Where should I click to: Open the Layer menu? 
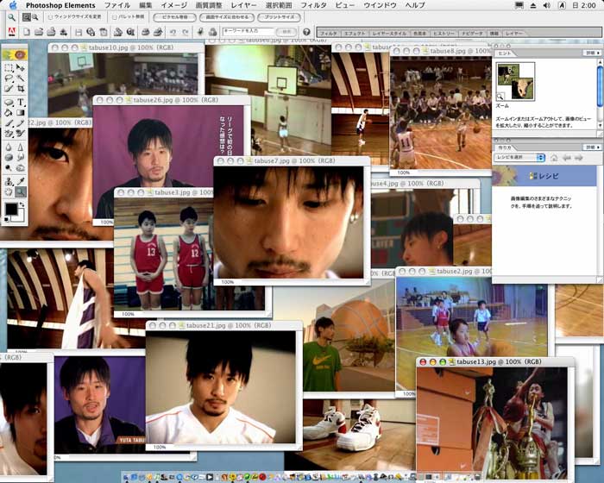pyautogui.click(x=243, y=5)
